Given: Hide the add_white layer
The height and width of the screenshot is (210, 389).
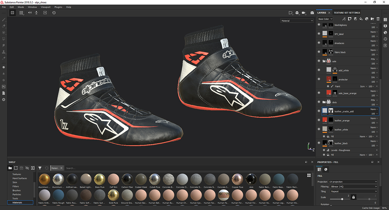Looking at the screenshot, I should pyautogui.click(x=319, y=70).
